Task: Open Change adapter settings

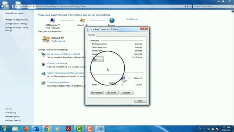Action: tap(16, 23)
